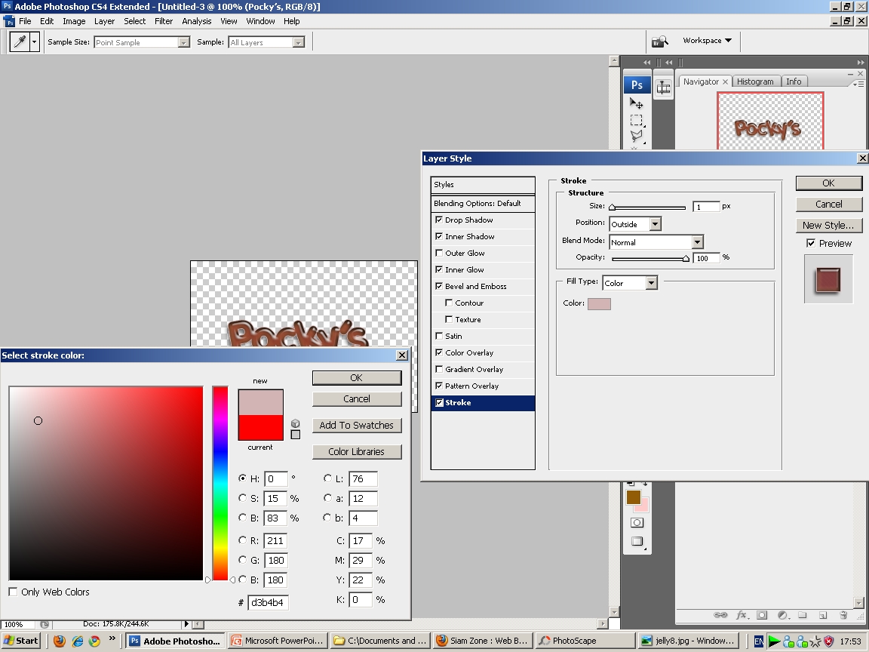Click the Change Screen Mode icon
Image resolution: width=869 pixels, height=652 pixels.
[637, 542]
